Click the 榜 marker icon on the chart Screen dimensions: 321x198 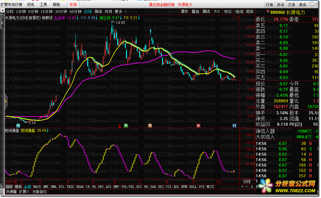(x=150, y=125)
